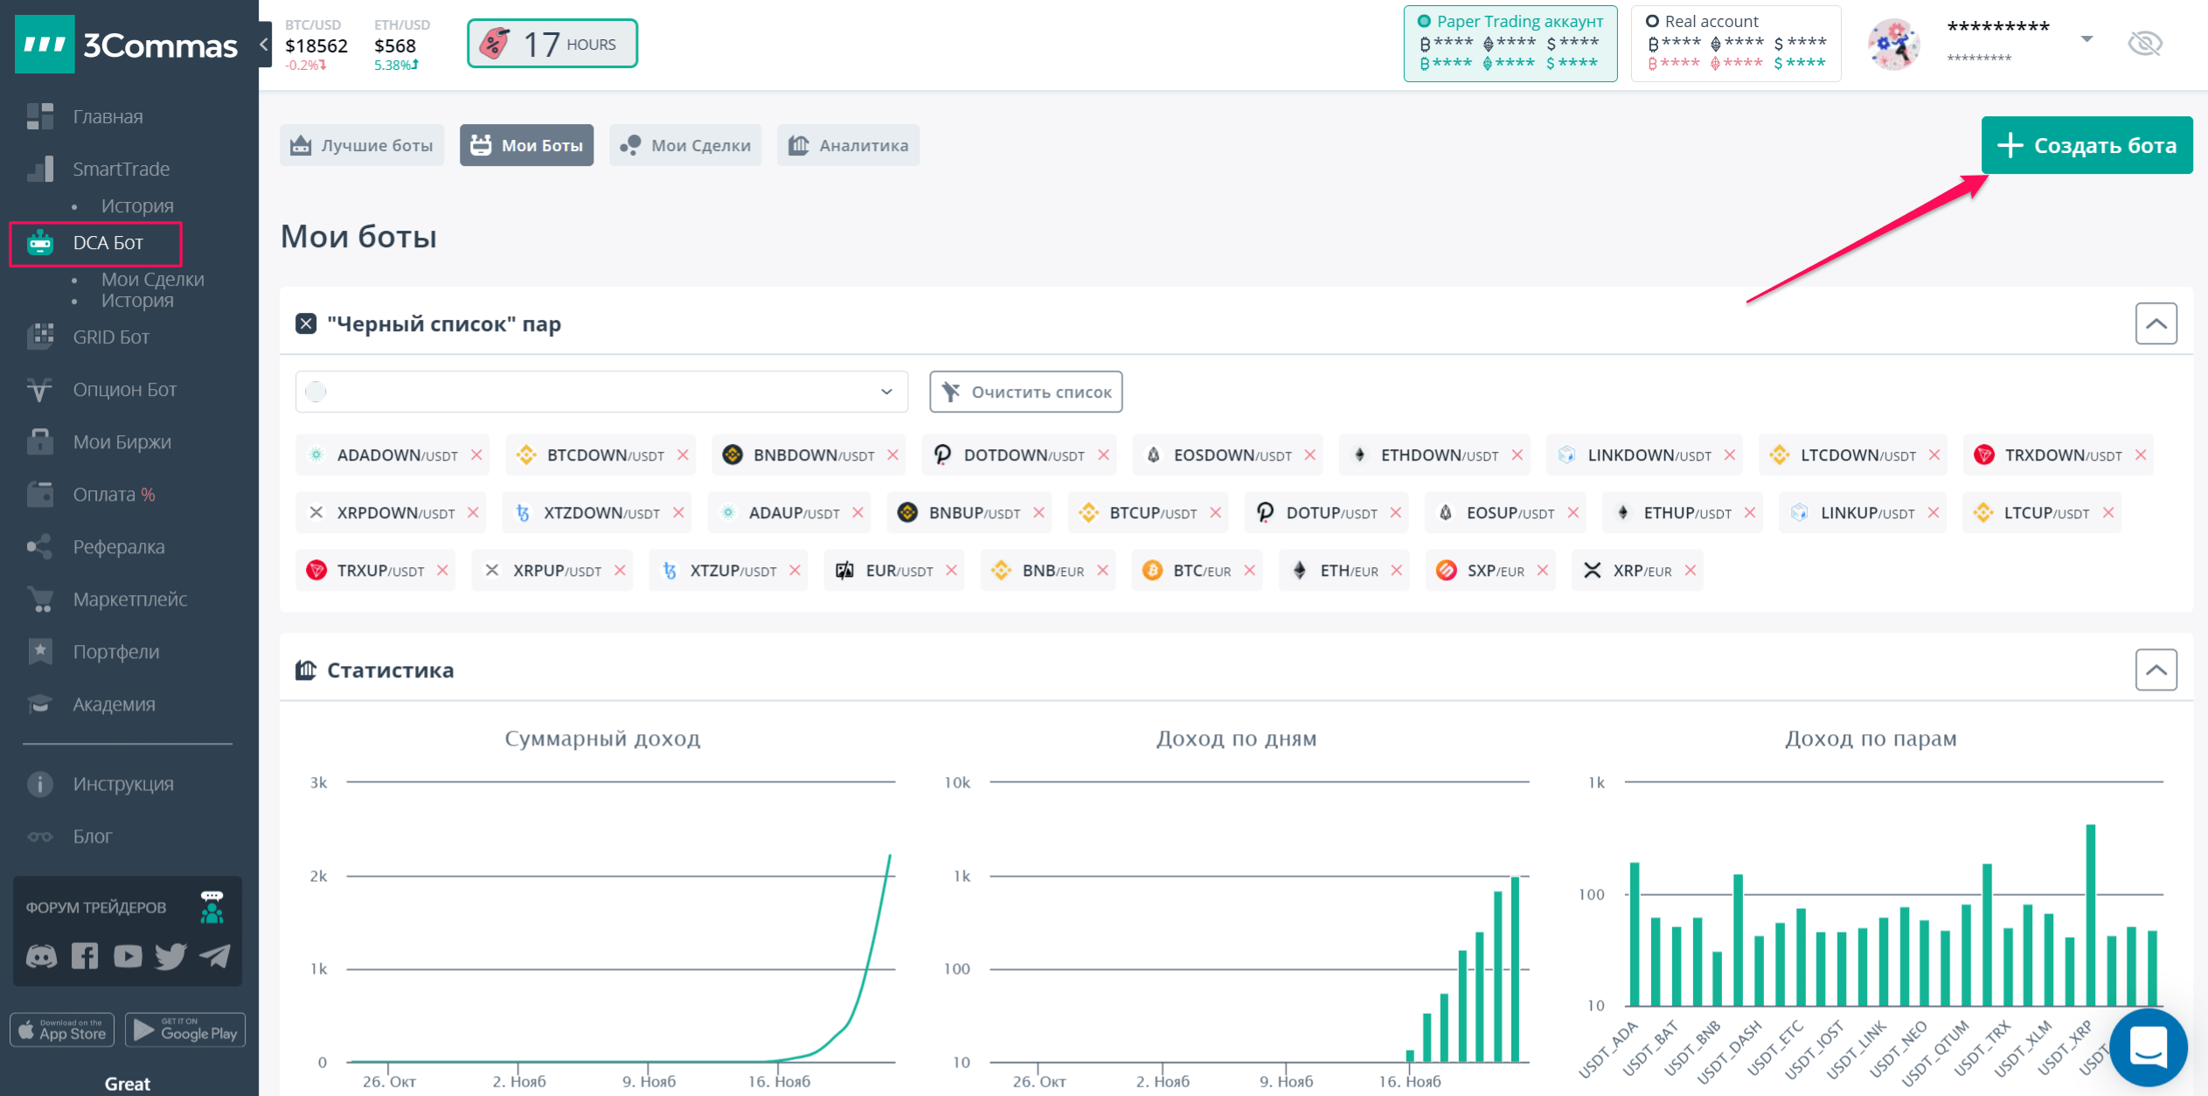
Task: Collapse the sidebar with the arrow
Action: click(x=264, y=44)
